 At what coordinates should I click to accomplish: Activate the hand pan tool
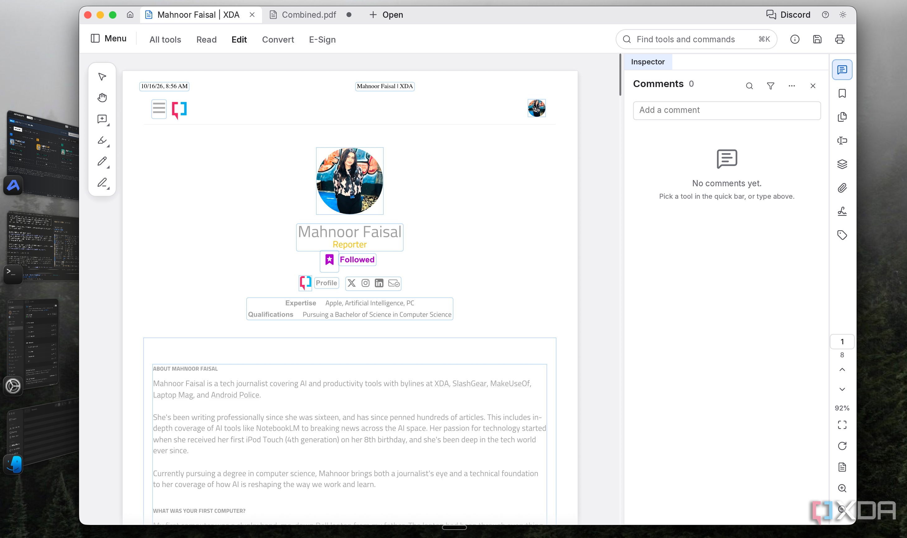102,98
